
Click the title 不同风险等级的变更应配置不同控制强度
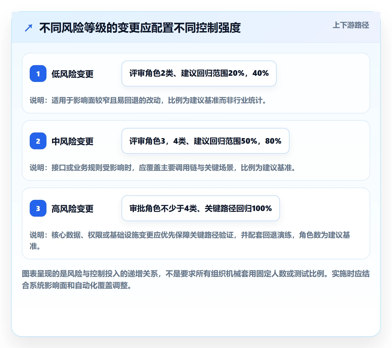point(140,28)
